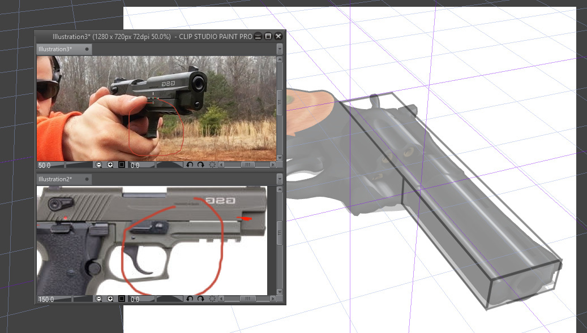
Task: Rotate Illustration3 canvas left
Action: click(x=190, y=165)
